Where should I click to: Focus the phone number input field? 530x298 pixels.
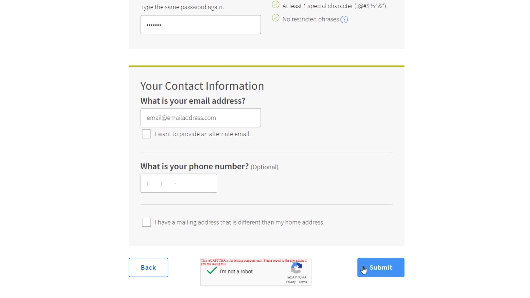coord(179,183)
